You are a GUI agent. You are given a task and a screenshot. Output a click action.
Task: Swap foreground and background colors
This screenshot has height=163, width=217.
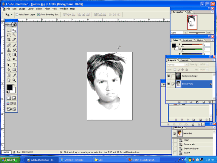click(14, 86)
